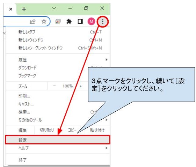Click the extension icon next to bookmark star
This screenshot has width=196, height=167.
point(58,22)
